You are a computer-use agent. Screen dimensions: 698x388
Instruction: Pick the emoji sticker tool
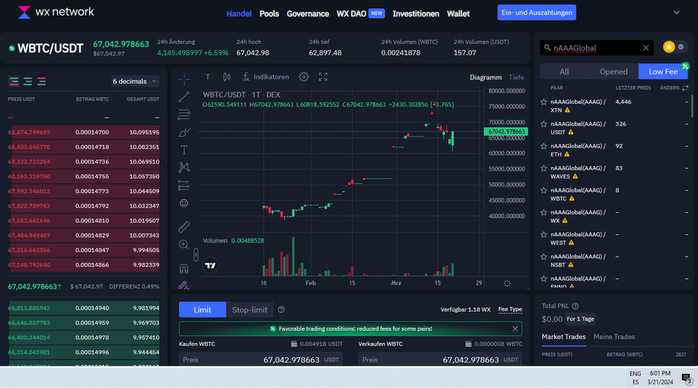[184, 203]
